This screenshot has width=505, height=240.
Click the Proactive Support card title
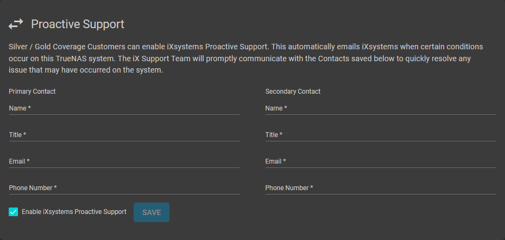click(78, 24)
